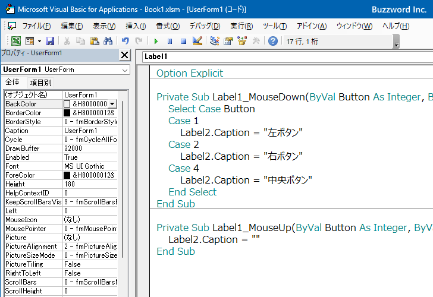Place cursor on Option Explicit line

(190, 73)
